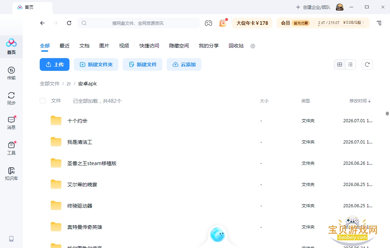Focus the 搜网盘文件 search field
390x248 pixels.
(x=138, y=23)
